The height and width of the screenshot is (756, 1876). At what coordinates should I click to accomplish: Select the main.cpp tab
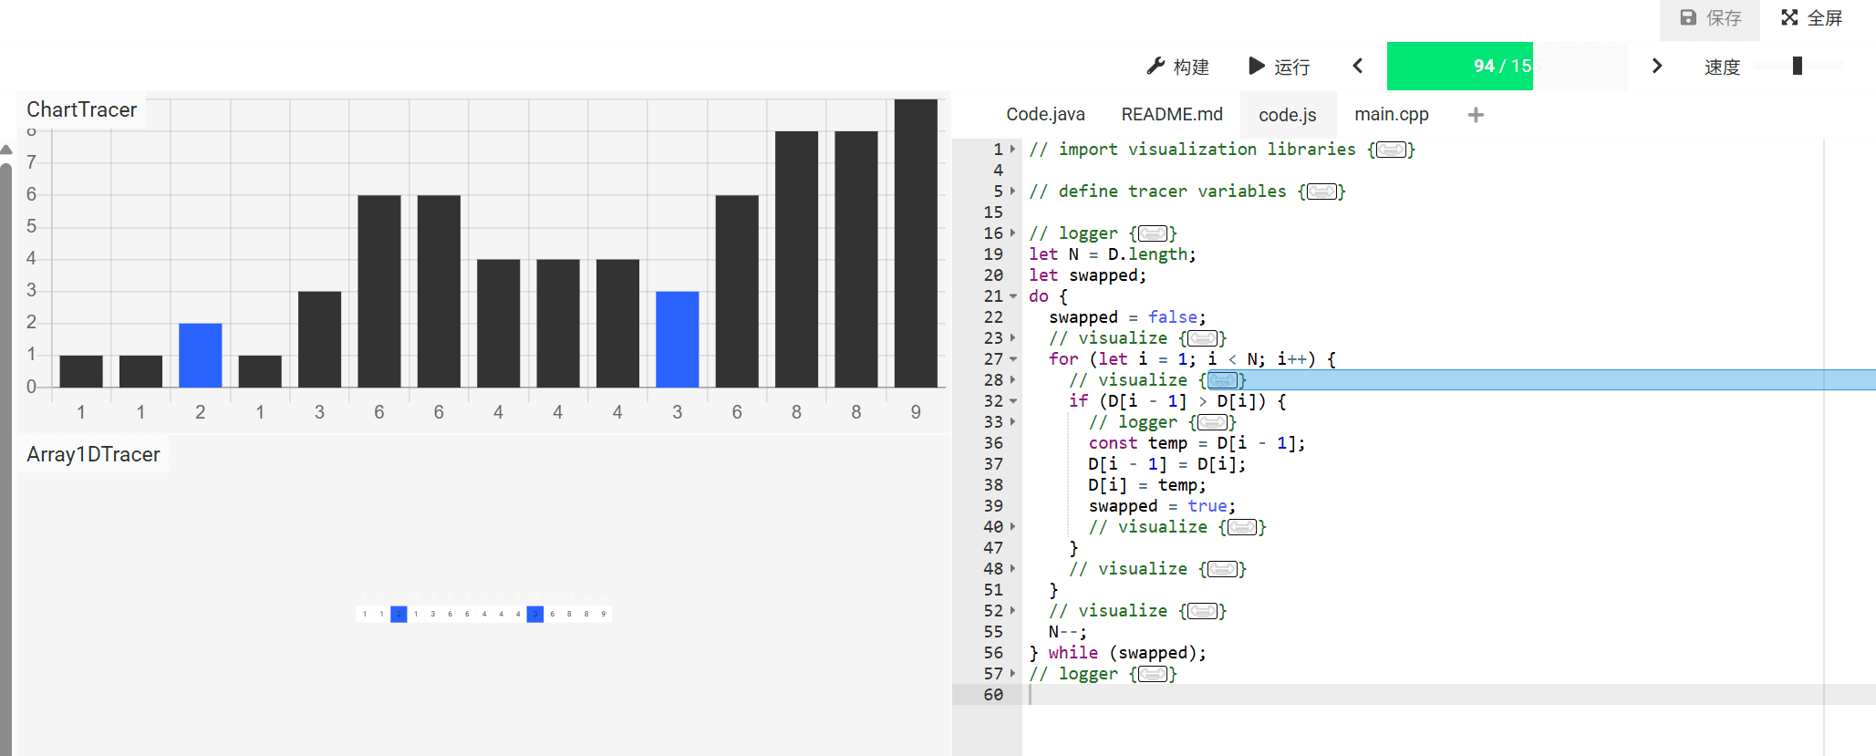pos(1391,114)
